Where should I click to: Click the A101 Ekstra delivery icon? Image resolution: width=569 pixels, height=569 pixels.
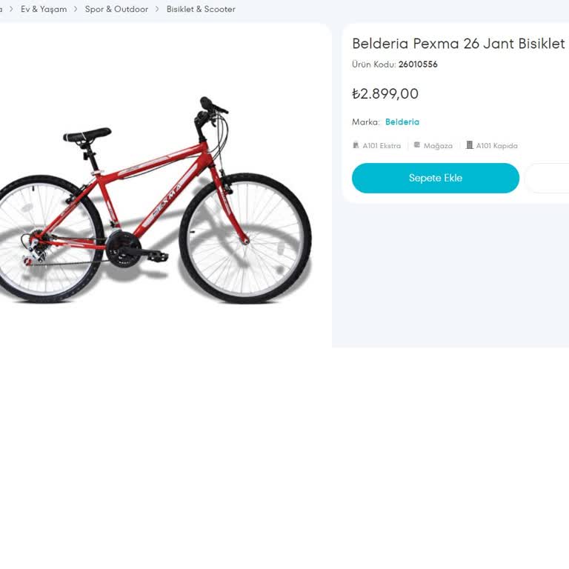click(x=356, y=145)
